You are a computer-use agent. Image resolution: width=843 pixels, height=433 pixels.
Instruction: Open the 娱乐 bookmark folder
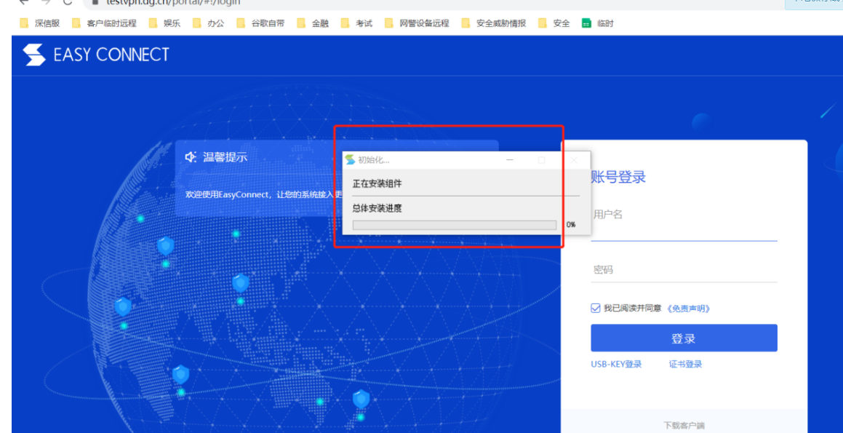click(x=165, y=23)
